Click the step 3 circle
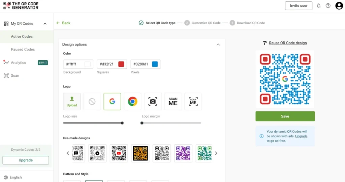Image resolution: width=345 pixels, height=182 pixels. pyautogui.click(x=232, y=23)
